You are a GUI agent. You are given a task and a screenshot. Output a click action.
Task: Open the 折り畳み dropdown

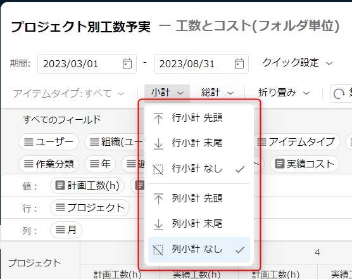pyautogui.click(x=284, y=93)
